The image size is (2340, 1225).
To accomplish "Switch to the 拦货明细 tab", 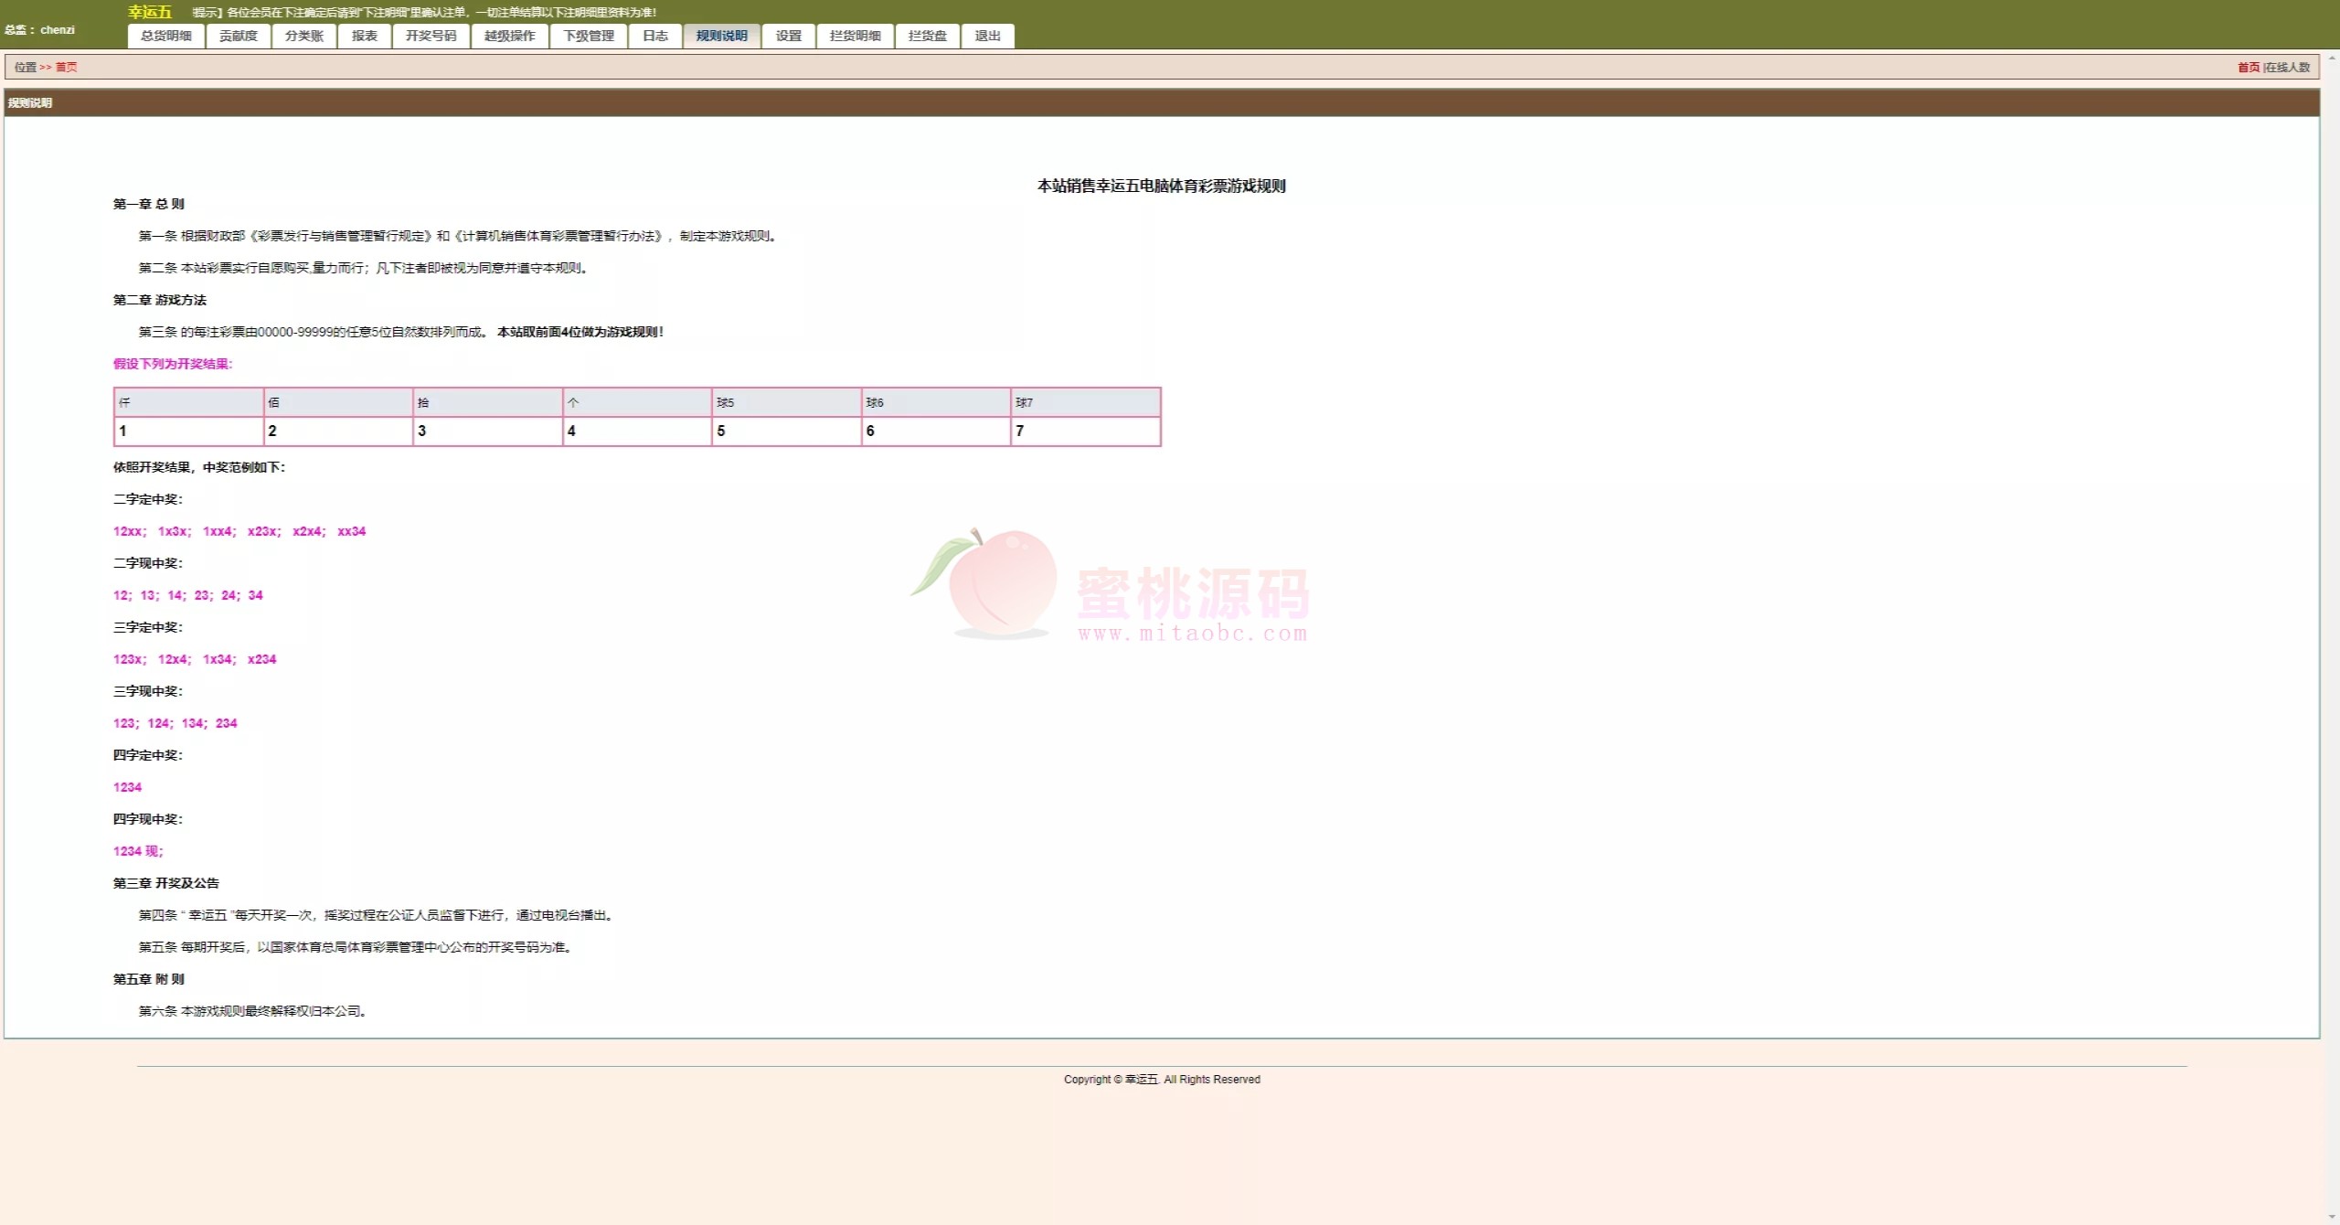I will point(856,36).
